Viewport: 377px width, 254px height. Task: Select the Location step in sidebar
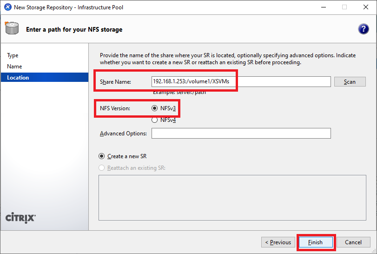(18, 78)
